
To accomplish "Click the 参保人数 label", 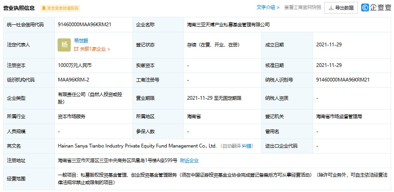I will [x=145, y=132].
